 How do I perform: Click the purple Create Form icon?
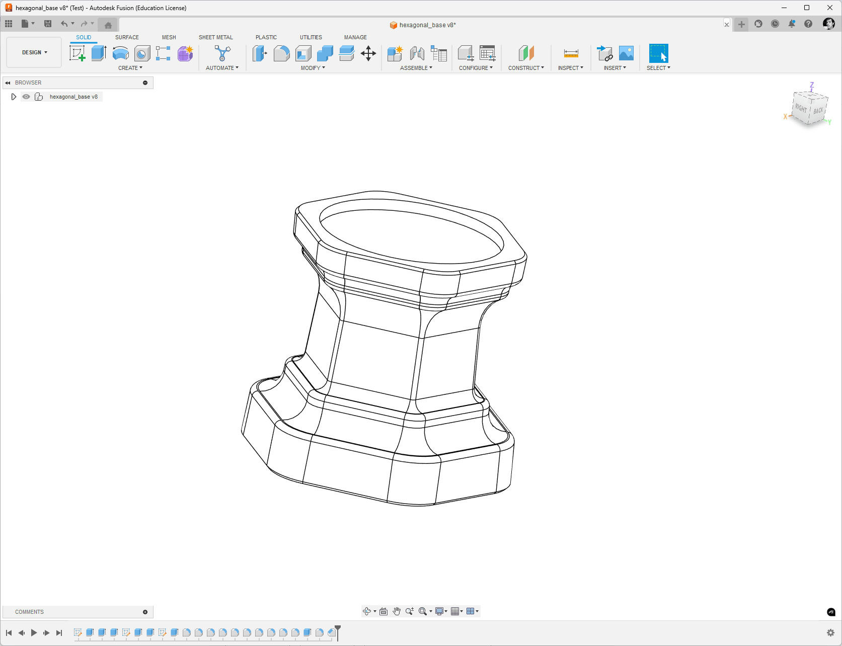185,53
